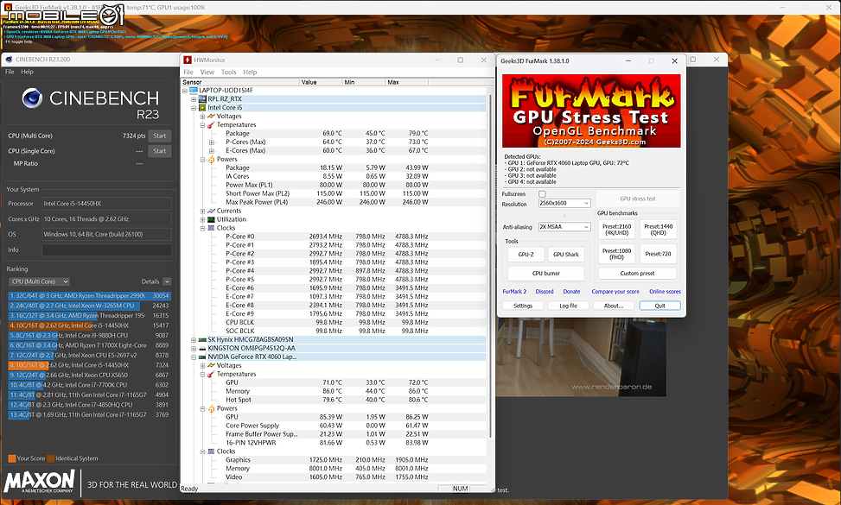Open the Anti-aliasing 2X MSAA dropdown
The image size is (841, 505).
tap(564, 227)
